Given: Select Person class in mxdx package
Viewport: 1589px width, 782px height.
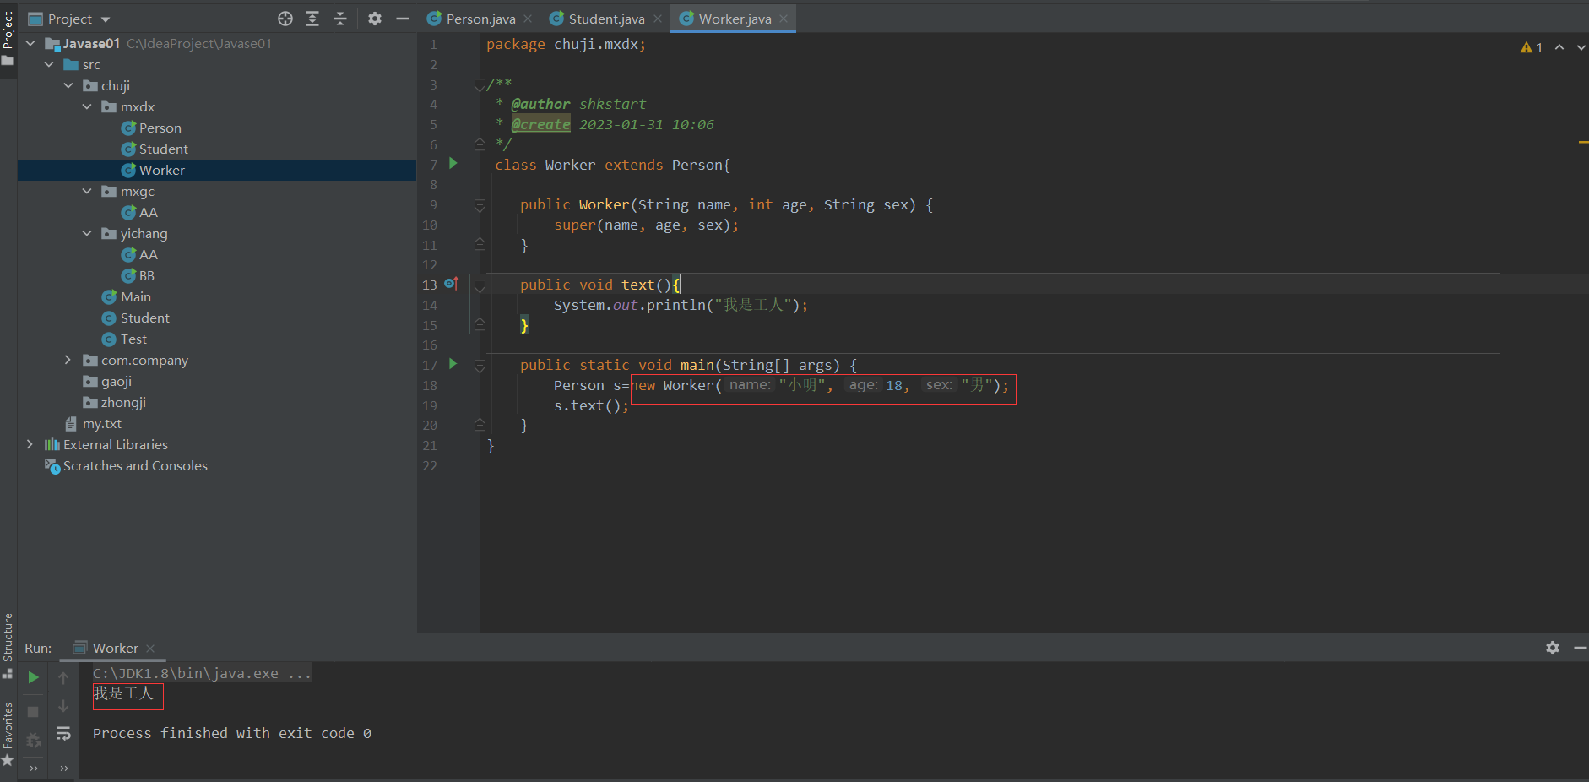Looking at the screenshot, I should click(152, 128).
